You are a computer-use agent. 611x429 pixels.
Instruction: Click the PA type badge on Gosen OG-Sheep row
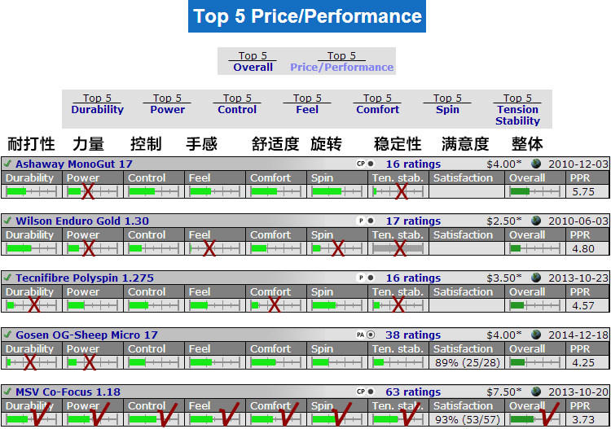click(361, 335)
